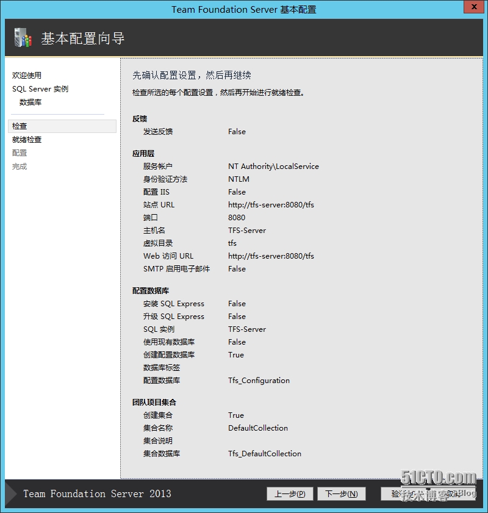Click the 发送反馈 label
488x513 pixels.
(x=157, y=132)
